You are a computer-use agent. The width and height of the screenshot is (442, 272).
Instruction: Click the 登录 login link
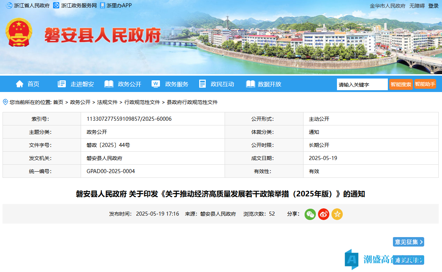pos(433,6)
